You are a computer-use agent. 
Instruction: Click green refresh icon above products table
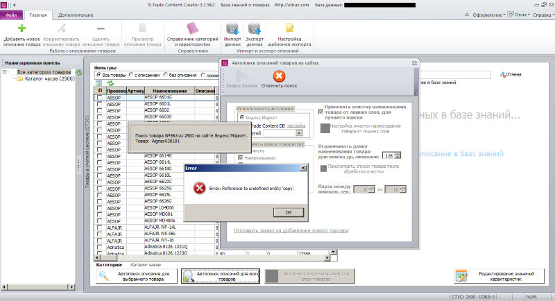pos(110,83)
